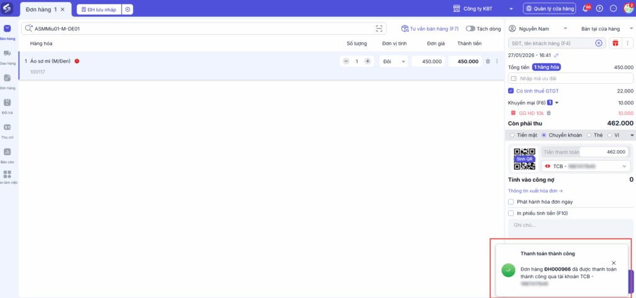The image size is (636, 298).
Task: Close the Thanh toán thành công notification
Action: pos(614,263)
